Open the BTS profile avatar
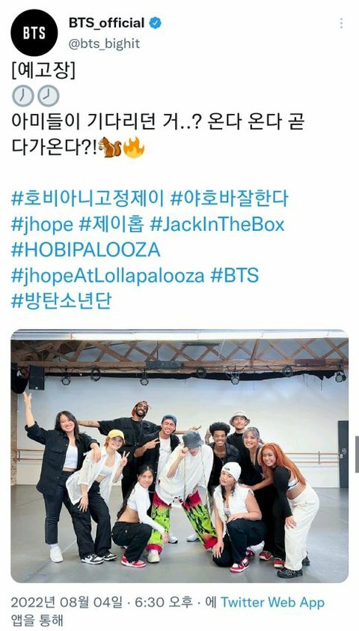 pyautogui.click(x=34, y=32)
